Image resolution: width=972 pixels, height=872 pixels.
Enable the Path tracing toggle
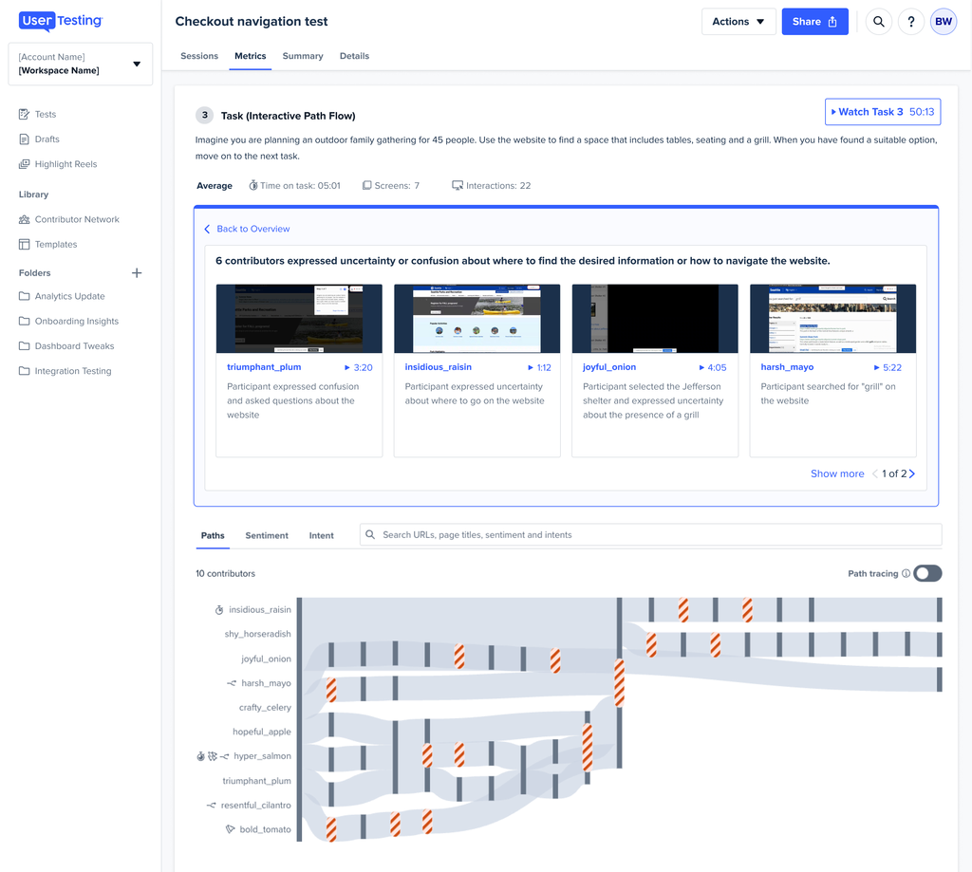[927, 574]
